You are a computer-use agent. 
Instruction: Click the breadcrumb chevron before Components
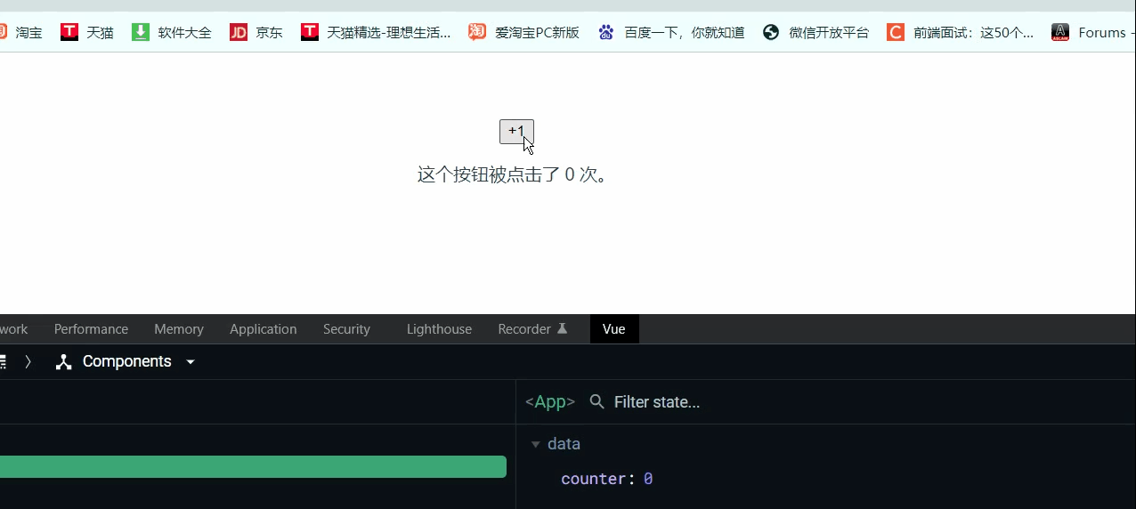point(28,362)
